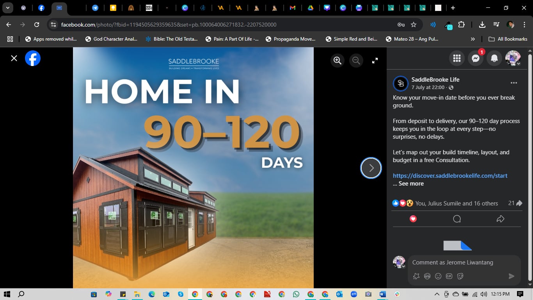Open the emoji picker in comment box
The image size is (533, 300).
point(438,276)
